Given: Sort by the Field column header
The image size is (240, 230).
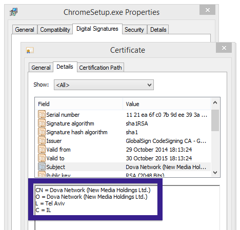Looking at the screenshot, I should pyautogui.click(x=79, y=104).
